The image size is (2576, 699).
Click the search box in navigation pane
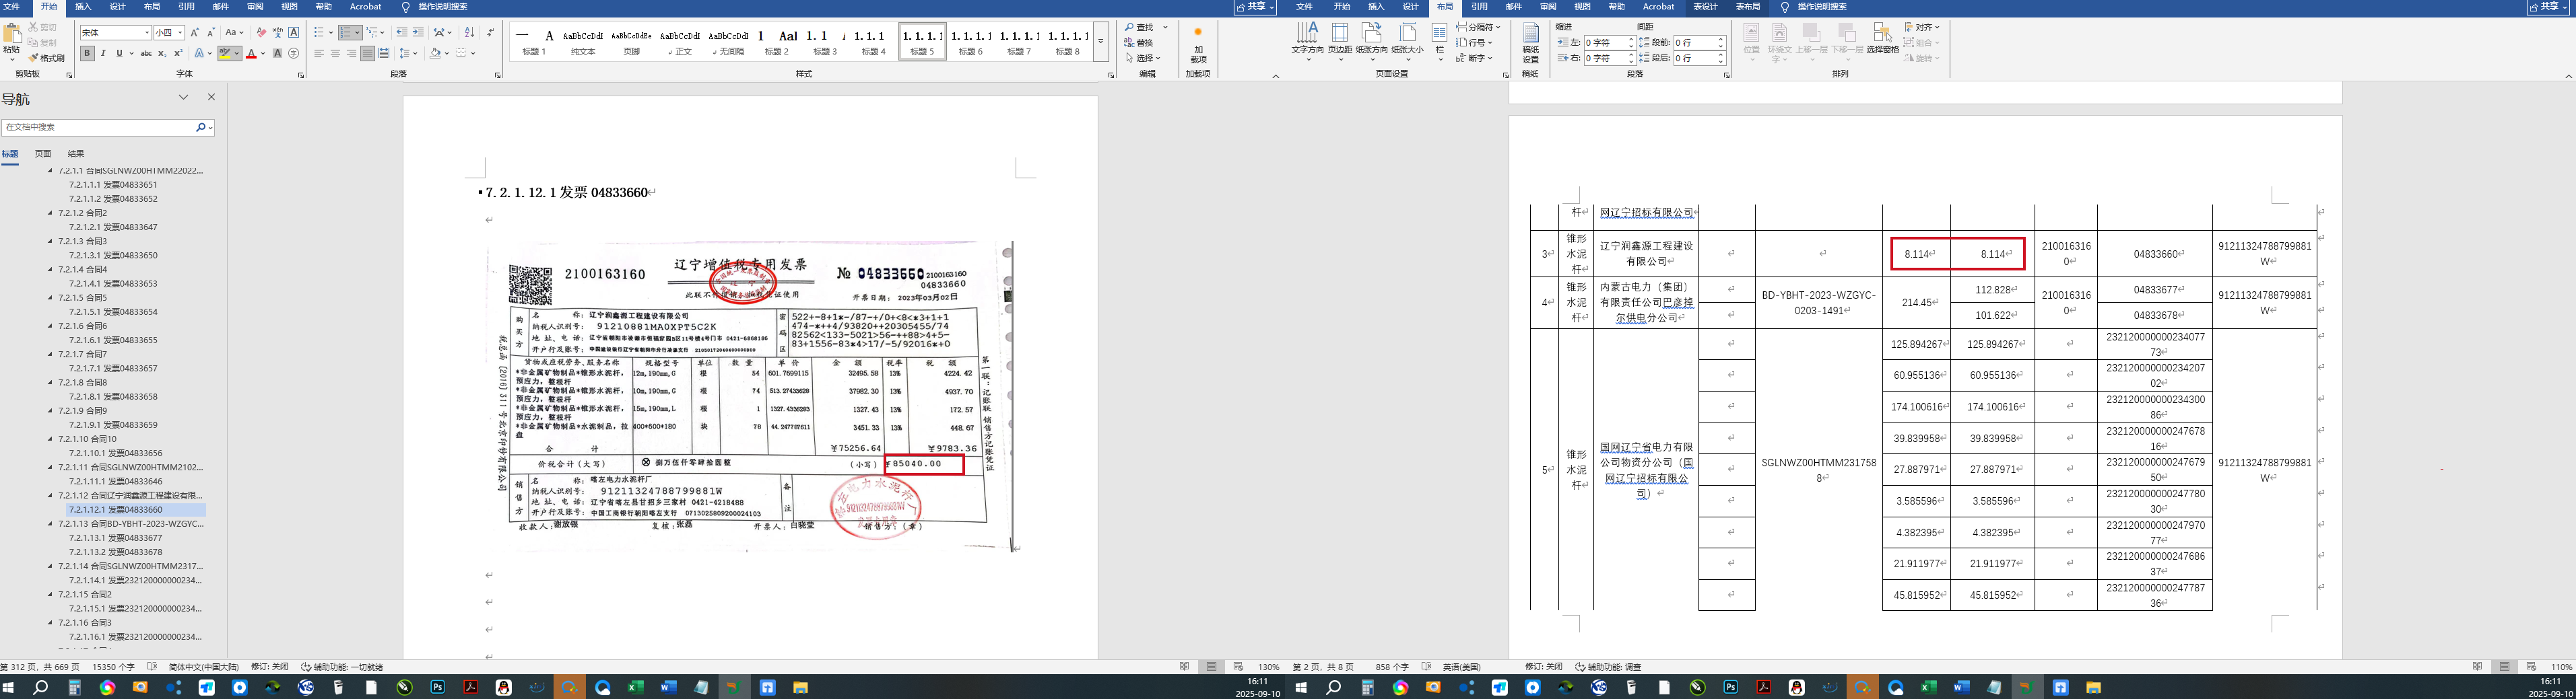click(98, 128)
